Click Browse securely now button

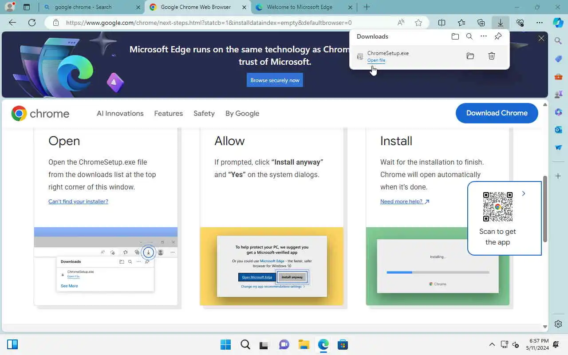tap(275, 80)
